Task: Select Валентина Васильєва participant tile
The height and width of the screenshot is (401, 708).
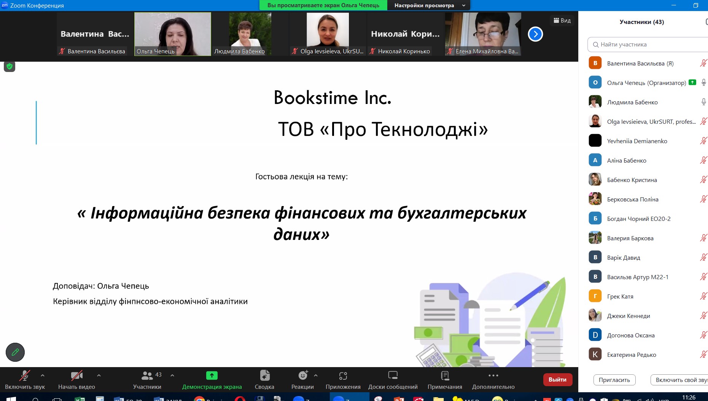Action: coord(95,34)
